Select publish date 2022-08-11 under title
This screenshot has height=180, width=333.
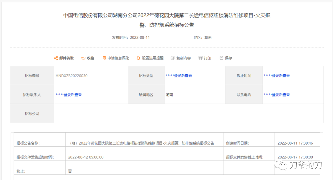click(140, 38)
